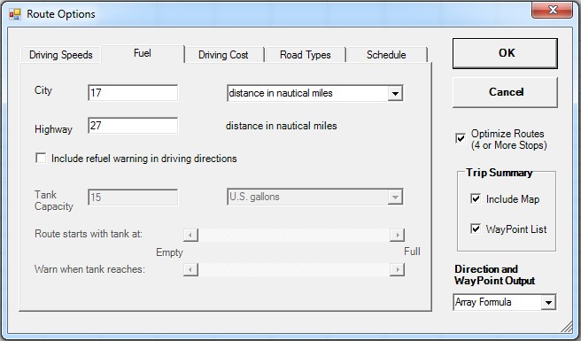Toggle the Optimize Routes checkbox
This screenshot has width=581, height=341.
click(461, 139)
